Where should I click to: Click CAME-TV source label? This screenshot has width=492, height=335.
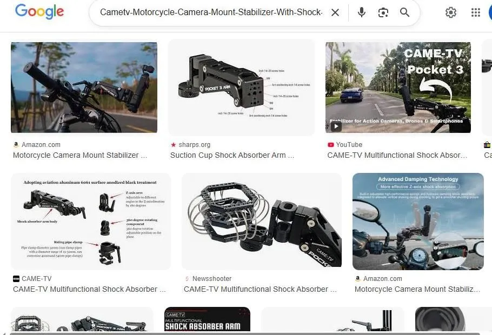(x=37, y=279)
